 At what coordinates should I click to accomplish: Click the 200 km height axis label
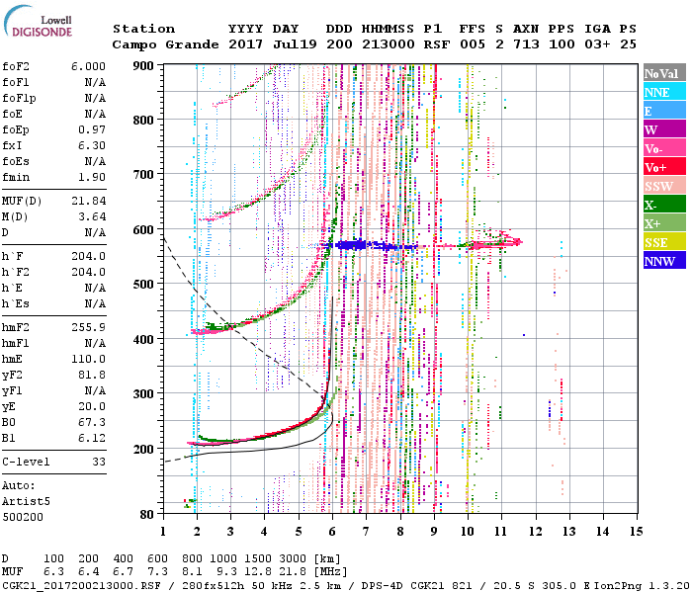click(x=144, y=449)
